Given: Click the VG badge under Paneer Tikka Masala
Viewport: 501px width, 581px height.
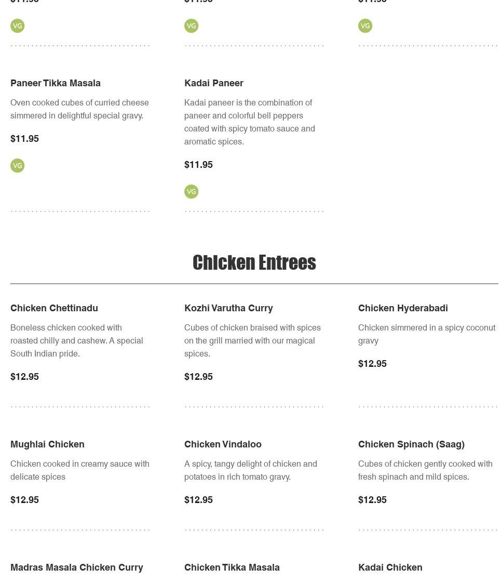Looking at the screenshot, I should 18,166.
